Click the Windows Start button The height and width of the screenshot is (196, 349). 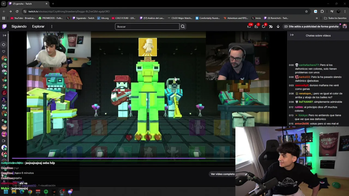6,192
